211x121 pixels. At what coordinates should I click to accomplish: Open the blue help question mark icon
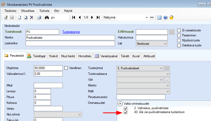pos(165,17)
